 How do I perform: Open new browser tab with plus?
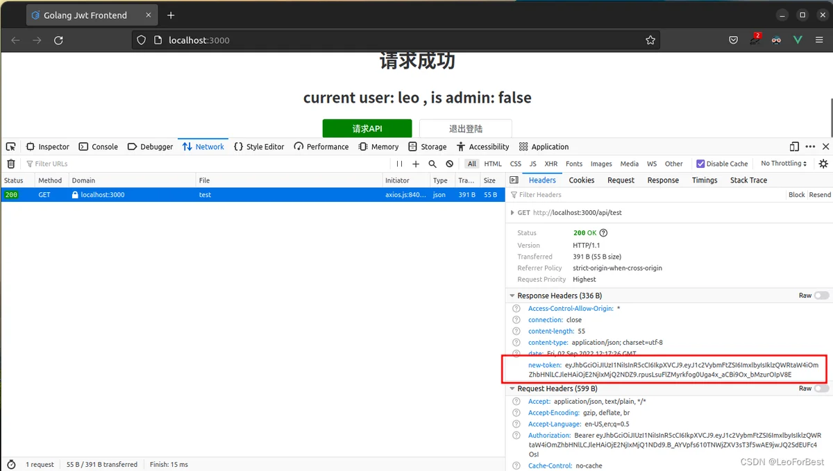click(x=171, y=15)
